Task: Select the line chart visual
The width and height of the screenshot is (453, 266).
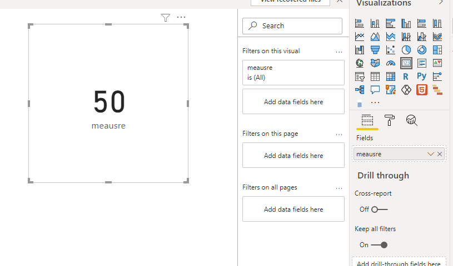Action: pyautogui.click(x=360, y=37)
